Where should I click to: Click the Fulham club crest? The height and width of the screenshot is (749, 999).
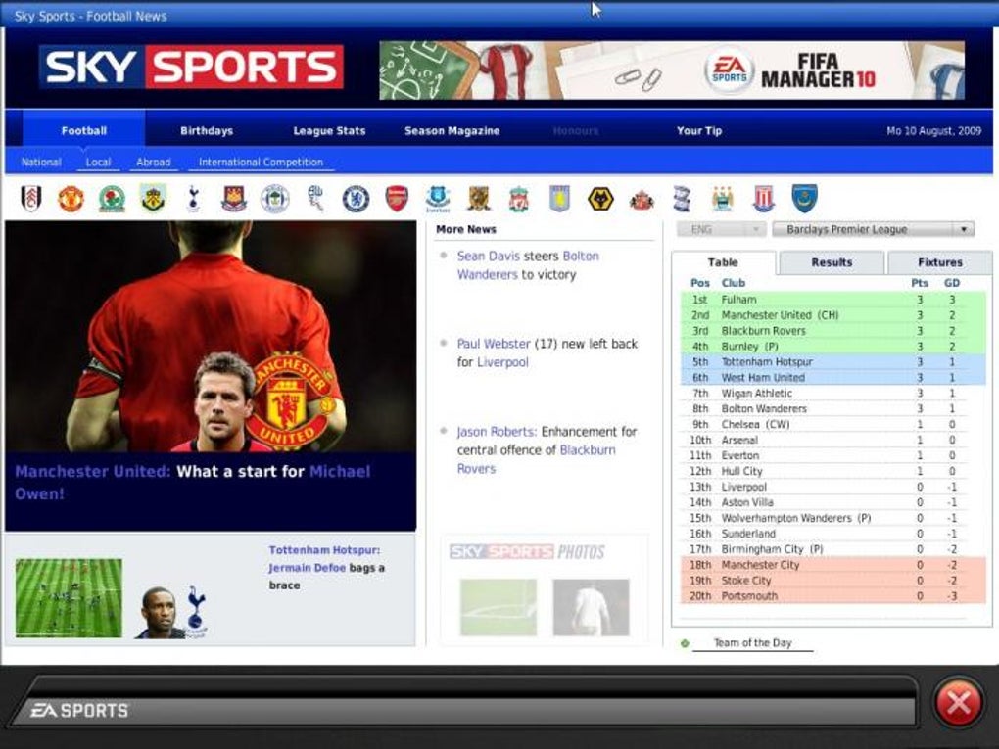[30, 199]
